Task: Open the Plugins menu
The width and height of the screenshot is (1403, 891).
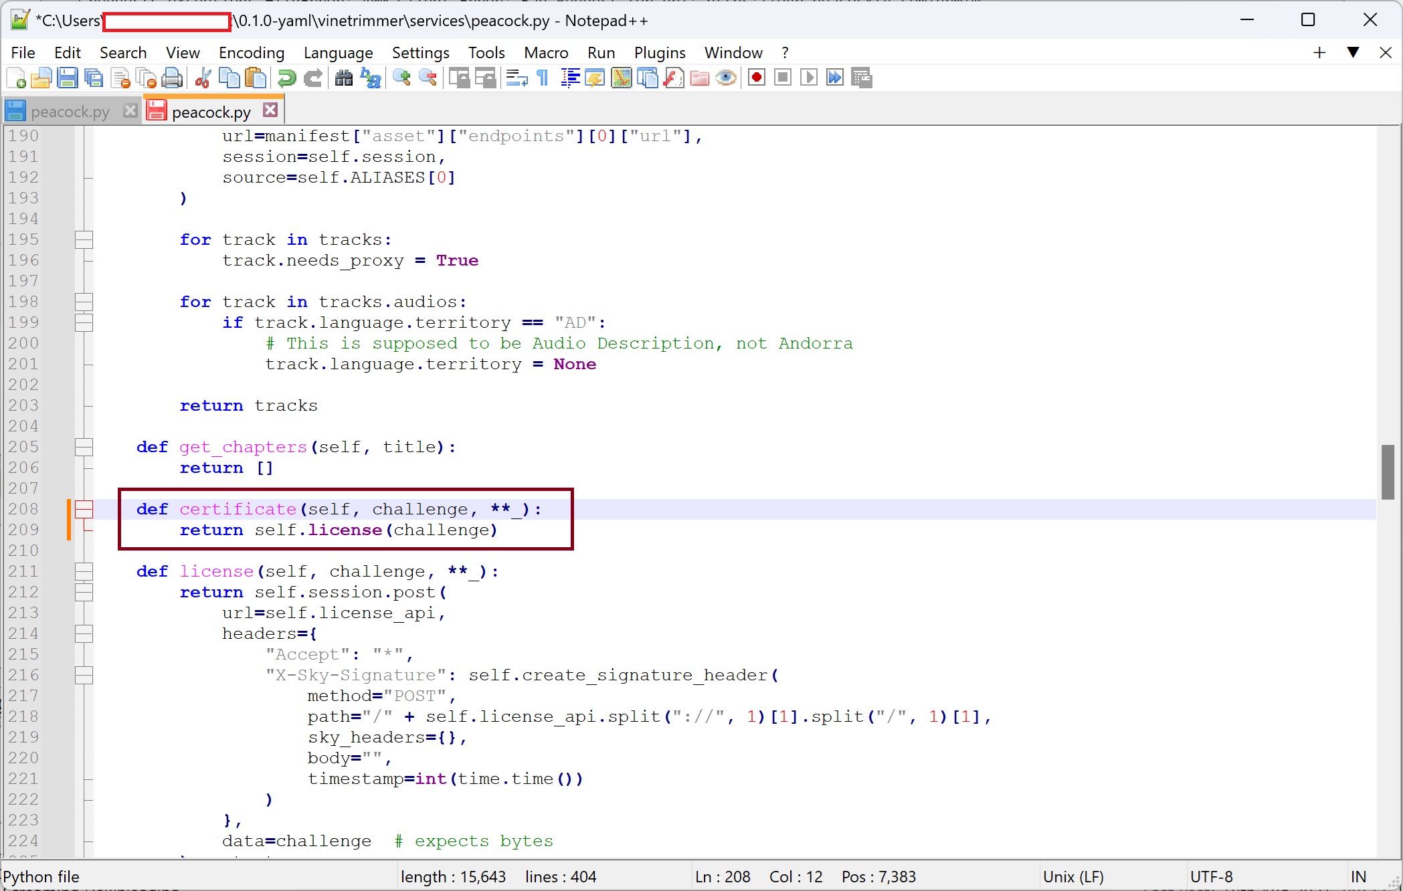Action: coord(659,53)
